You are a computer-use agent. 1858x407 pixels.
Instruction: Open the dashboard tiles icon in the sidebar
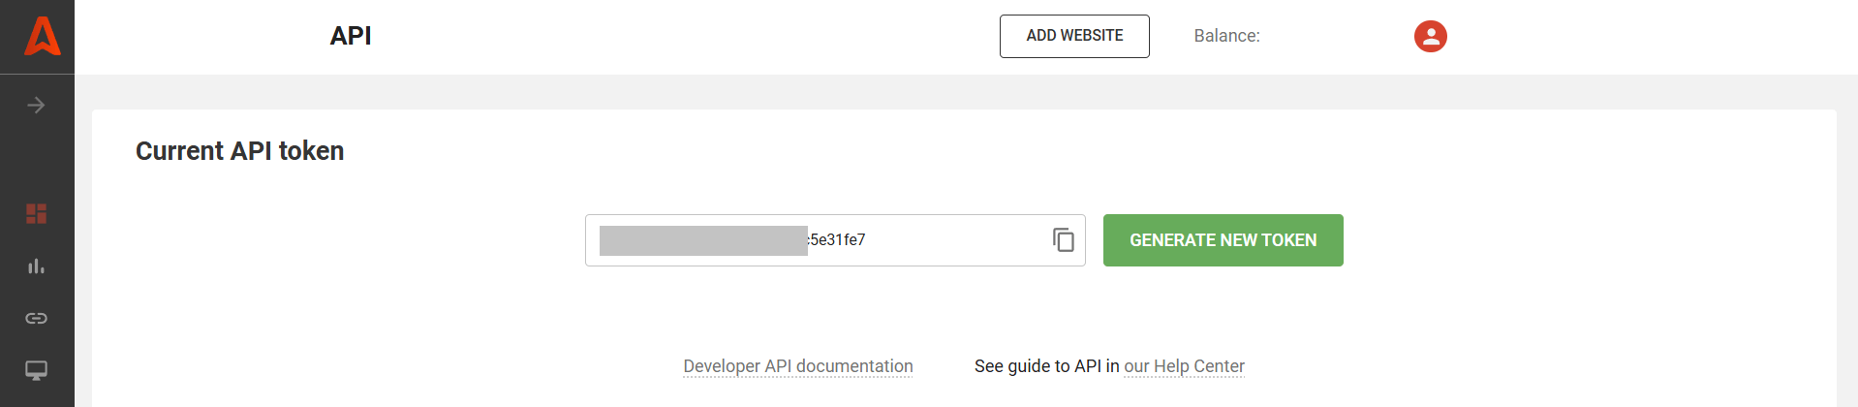(36, 213)
